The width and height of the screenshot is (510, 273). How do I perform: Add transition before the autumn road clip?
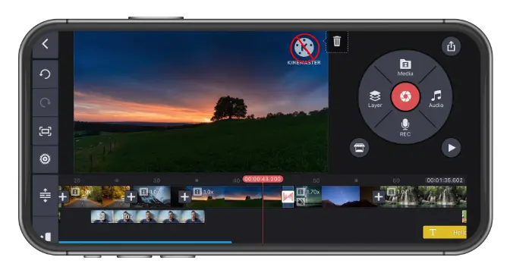(63, 196)
